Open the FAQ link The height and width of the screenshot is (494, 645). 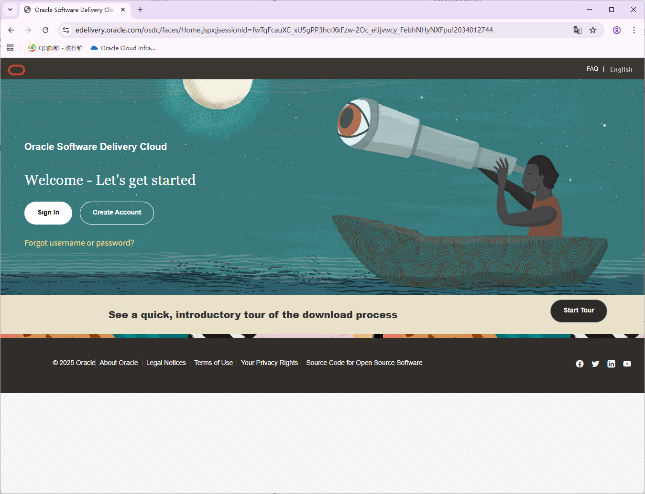click(x=592, y=69)
